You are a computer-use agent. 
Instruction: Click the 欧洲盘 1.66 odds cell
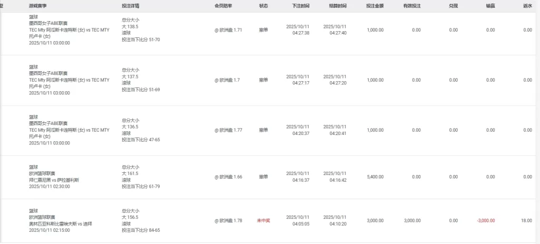pos(228,177)
